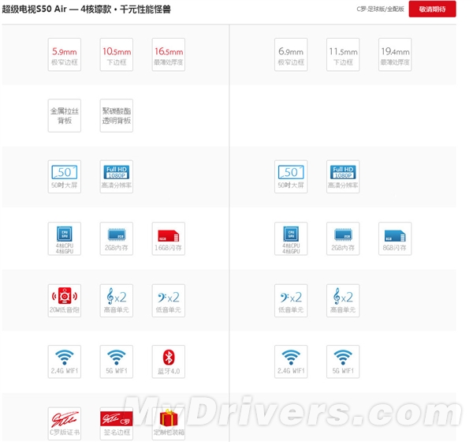Open the 签名边框 icon
Screen dimensions: 473x442
click(x=117, y=424)
